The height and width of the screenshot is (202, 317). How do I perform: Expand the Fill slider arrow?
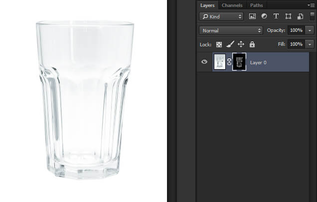(x=311, y=44)
